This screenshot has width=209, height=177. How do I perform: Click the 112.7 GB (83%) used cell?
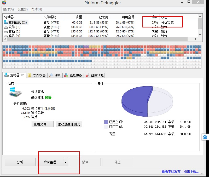[x=98, y=31]
